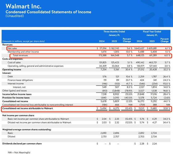The width and height of the screenshot is (173, 154).
Task: Click the "Three Months Ended" column header
Action: (114, 32)
